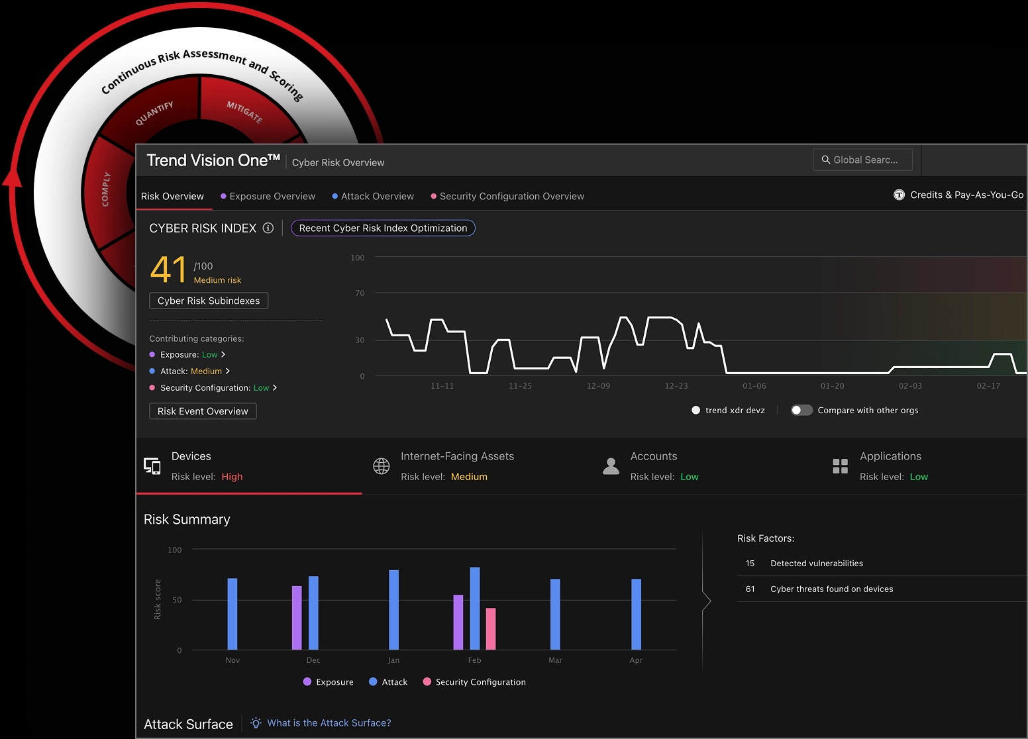This screenshot has width=1028, height=739.
Task: Click the Apr blue Attack bar
Action: tap(636, 615)
